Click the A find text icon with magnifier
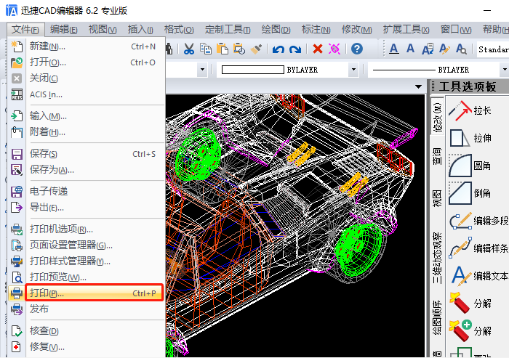 coord(461,49)
